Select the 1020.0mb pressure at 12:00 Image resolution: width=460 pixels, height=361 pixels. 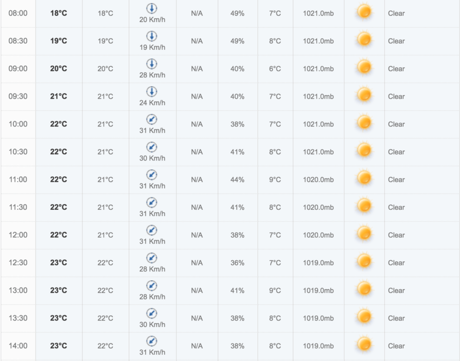pyautogui.click(x=318, y=235)
